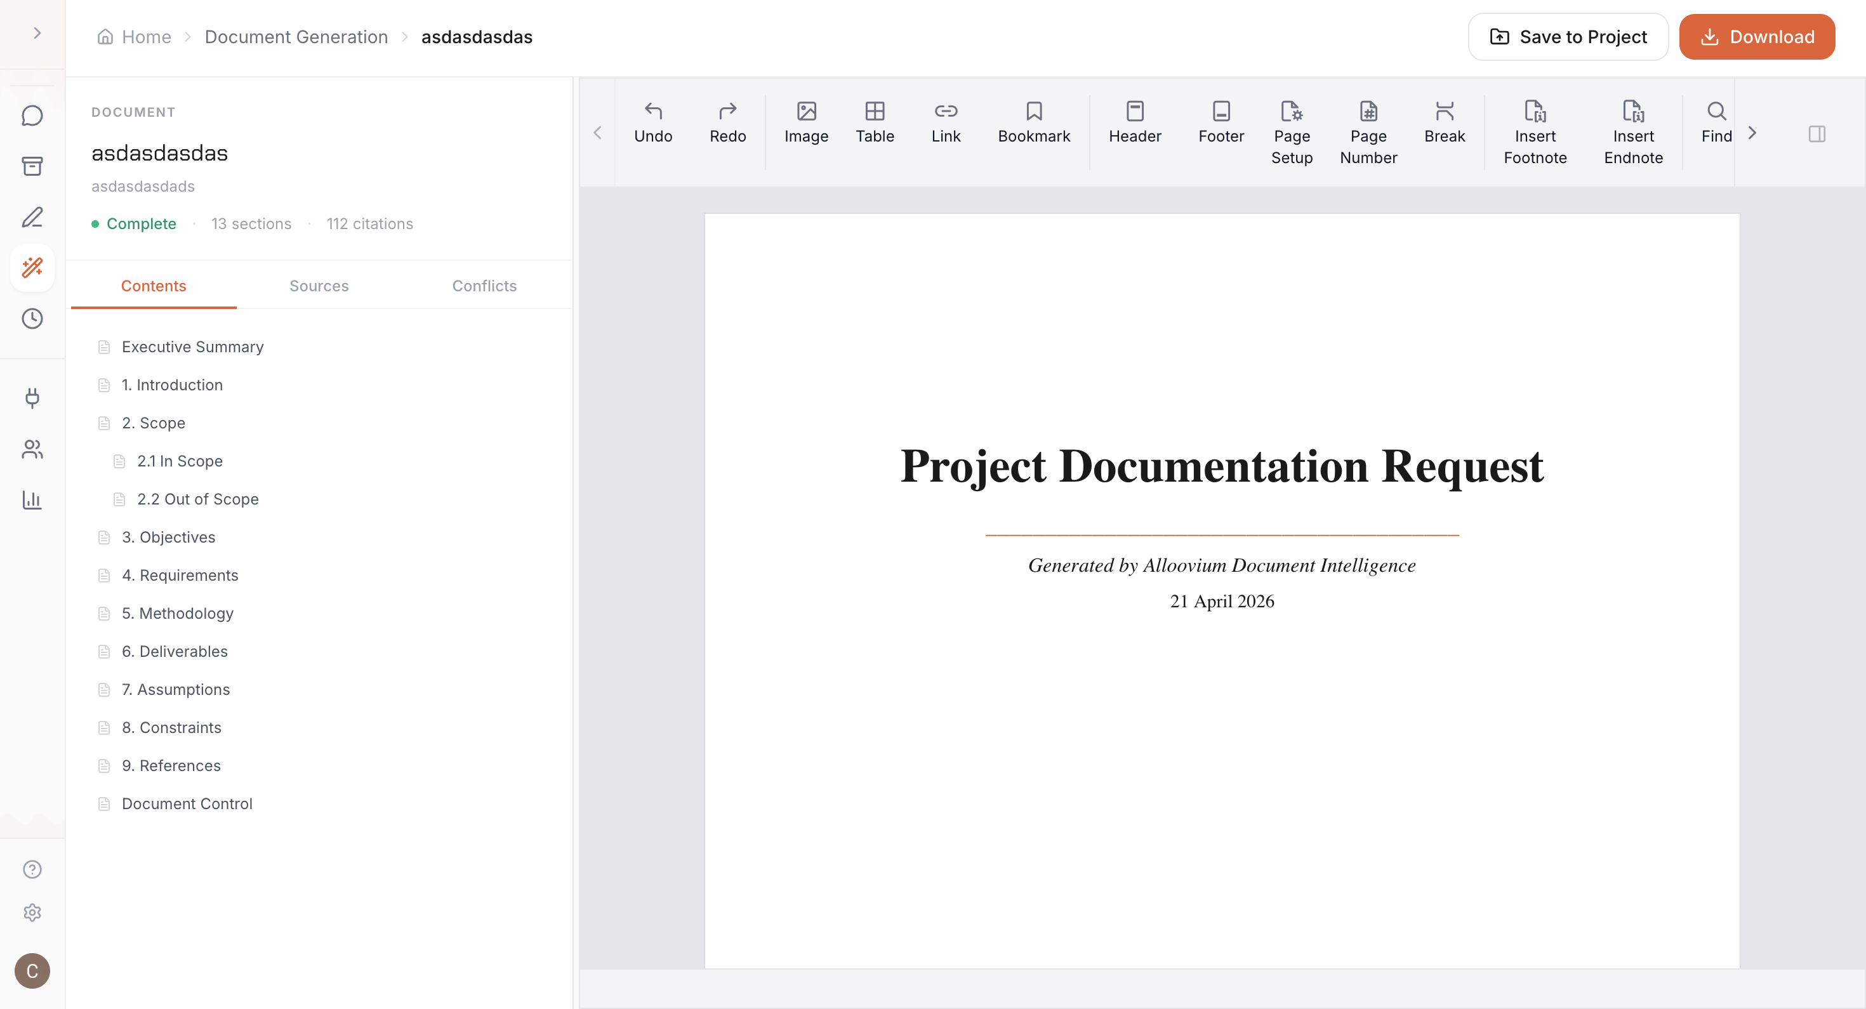Open the chat bubble icon in sidebar
1866x1009 pixels.
point(32,116)
